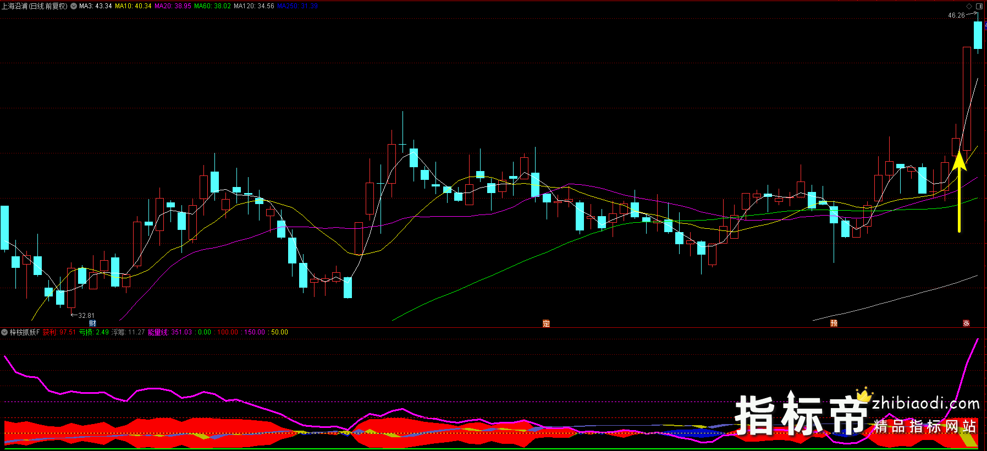
Task: Click the diamond icon at chart top-right
Action: point(969,6)
